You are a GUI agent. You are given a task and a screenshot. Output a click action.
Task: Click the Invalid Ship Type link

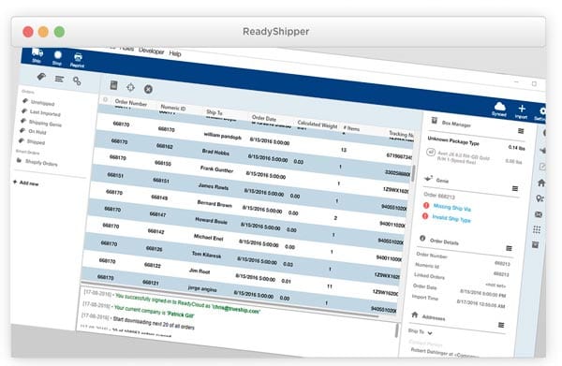point(451,218)
